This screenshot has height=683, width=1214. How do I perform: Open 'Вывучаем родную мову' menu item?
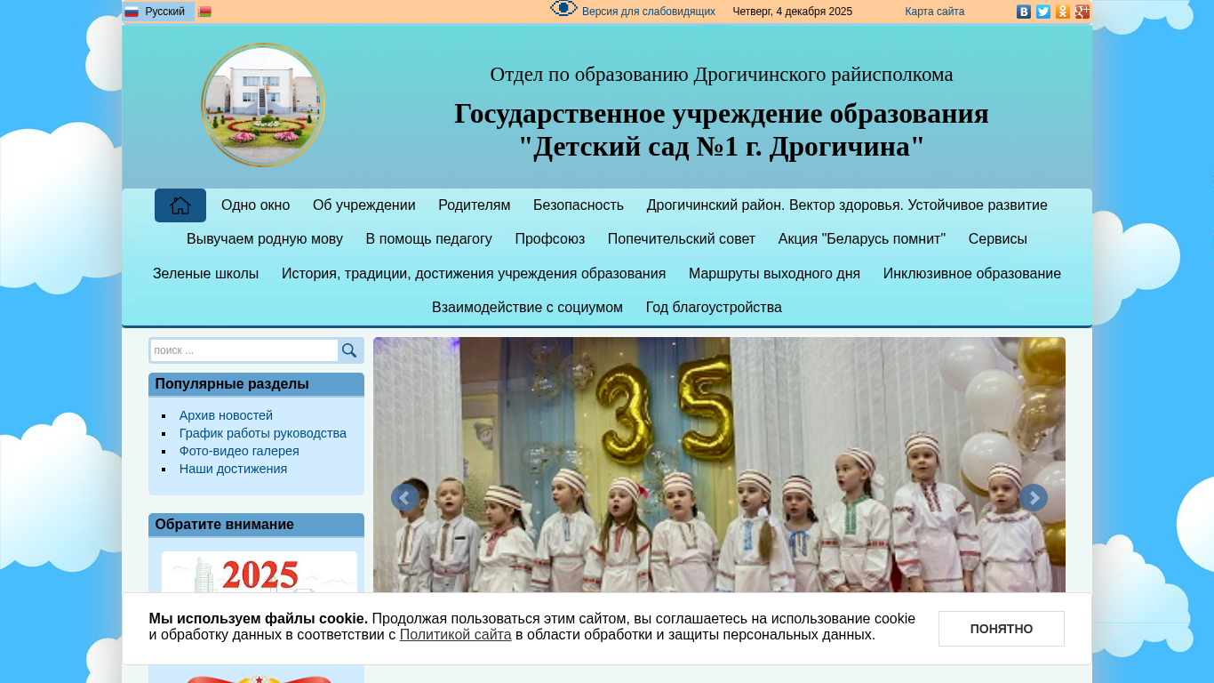point(265,239)
